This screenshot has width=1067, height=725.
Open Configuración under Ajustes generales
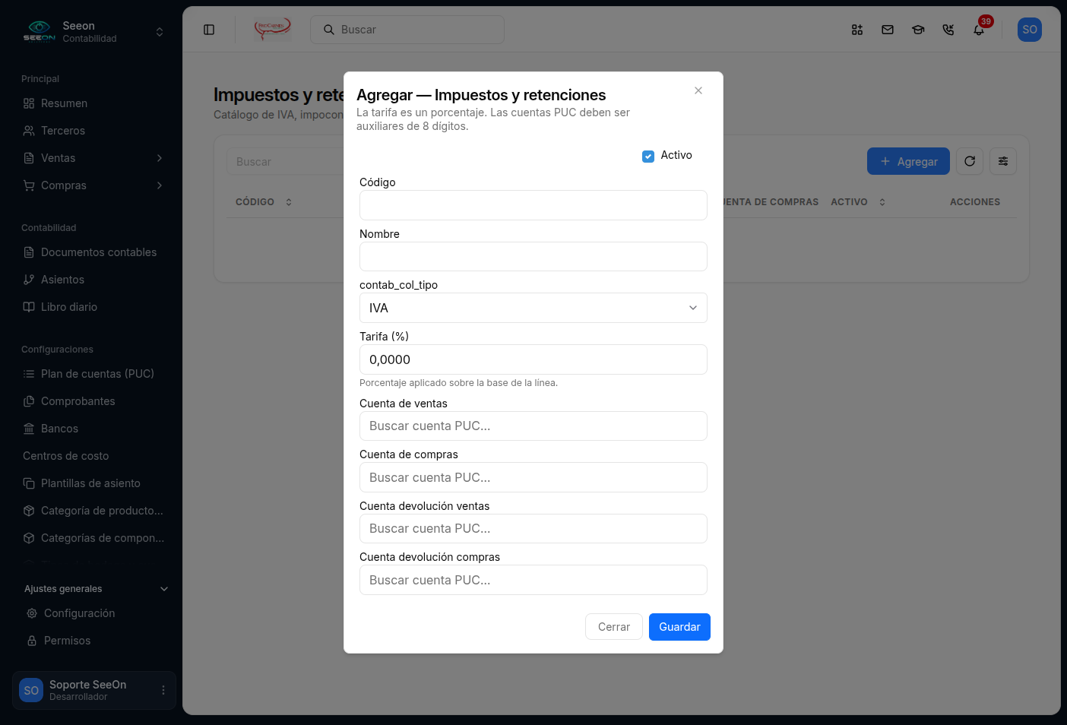(x=96, y=613)
